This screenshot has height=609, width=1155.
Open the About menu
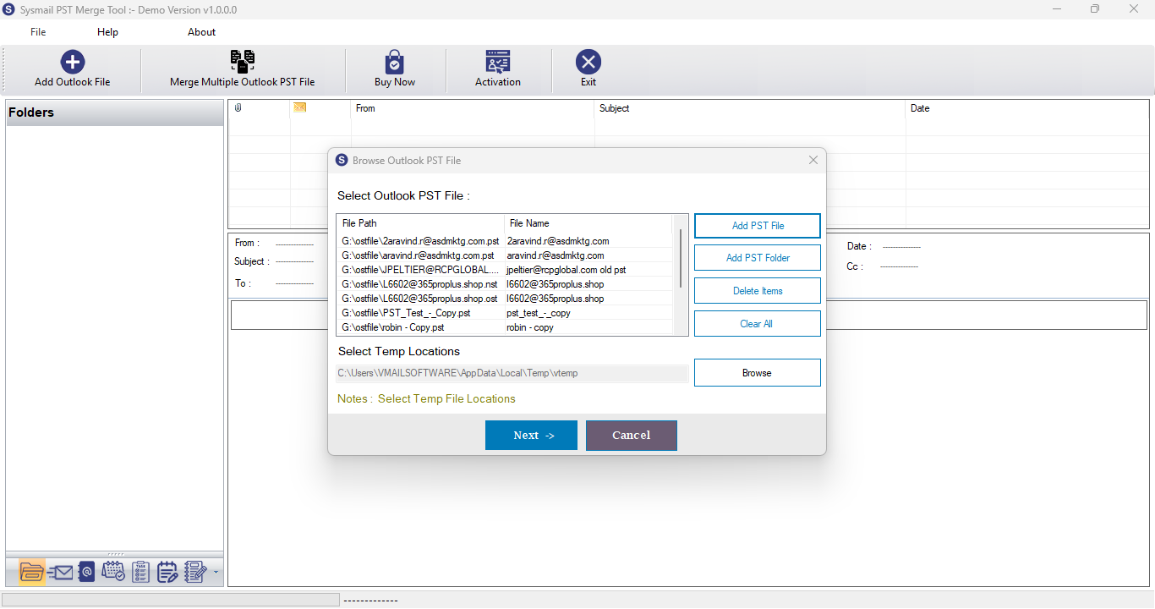tap(201, 32)
